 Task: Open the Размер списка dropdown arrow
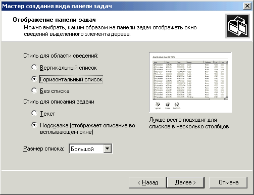pyautogui.click(x=107, y=149)
